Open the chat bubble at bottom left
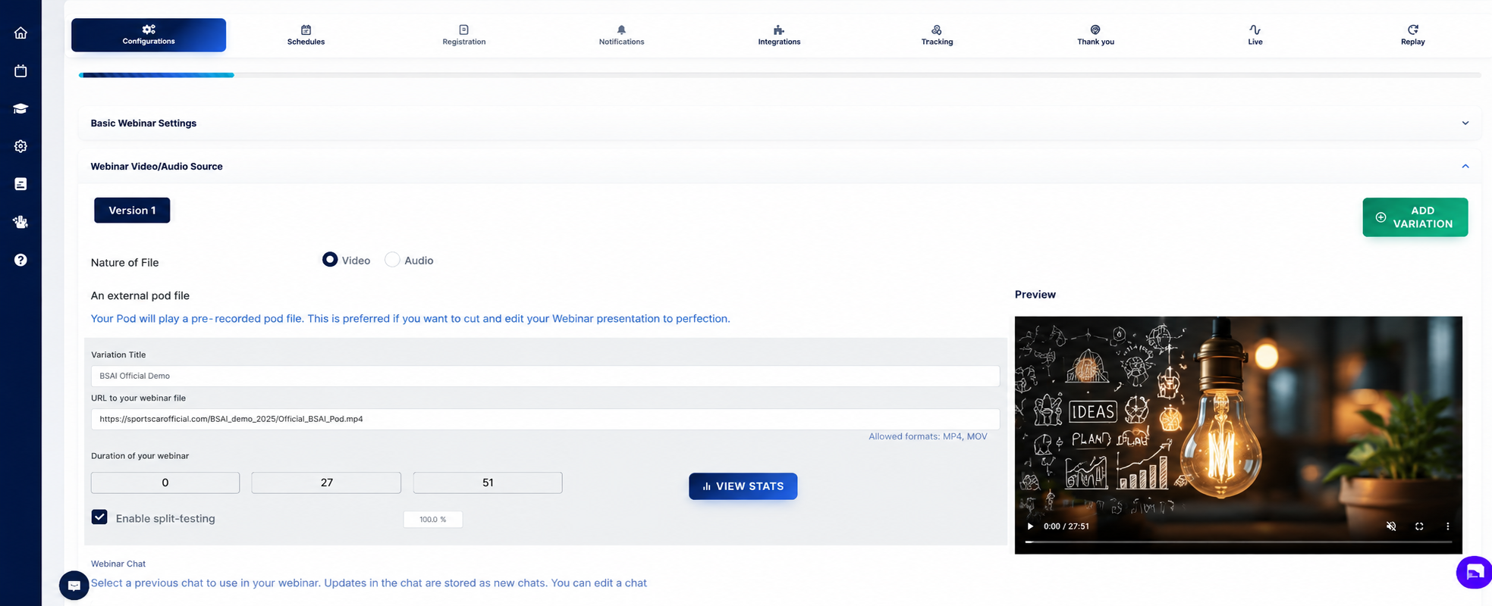This screenshot has height=606, width=1492. [74, 586]
